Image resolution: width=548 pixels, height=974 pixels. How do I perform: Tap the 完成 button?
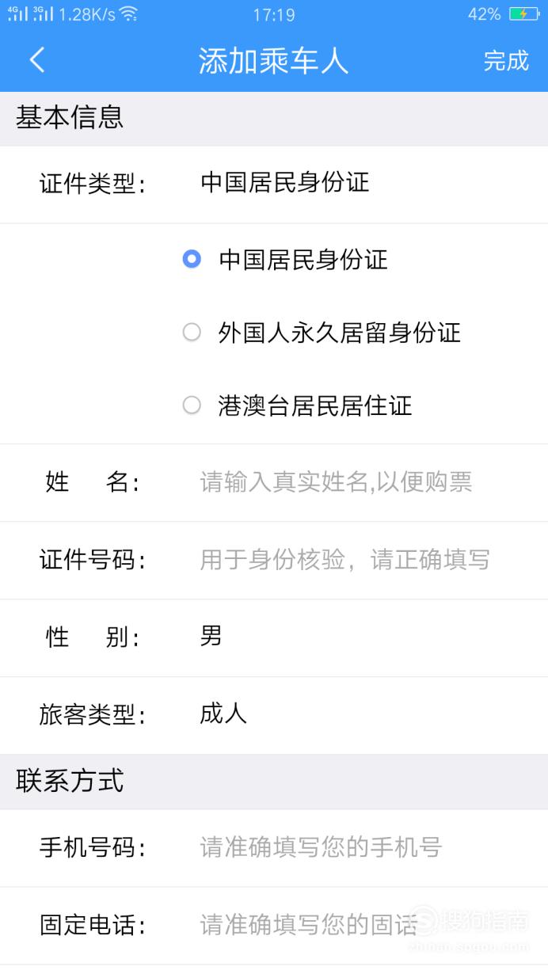click(x=506, y=60)
